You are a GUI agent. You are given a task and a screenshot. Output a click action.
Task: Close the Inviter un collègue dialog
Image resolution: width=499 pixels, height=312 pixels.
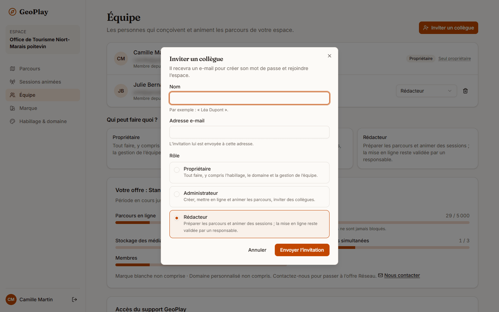(330, 56)
